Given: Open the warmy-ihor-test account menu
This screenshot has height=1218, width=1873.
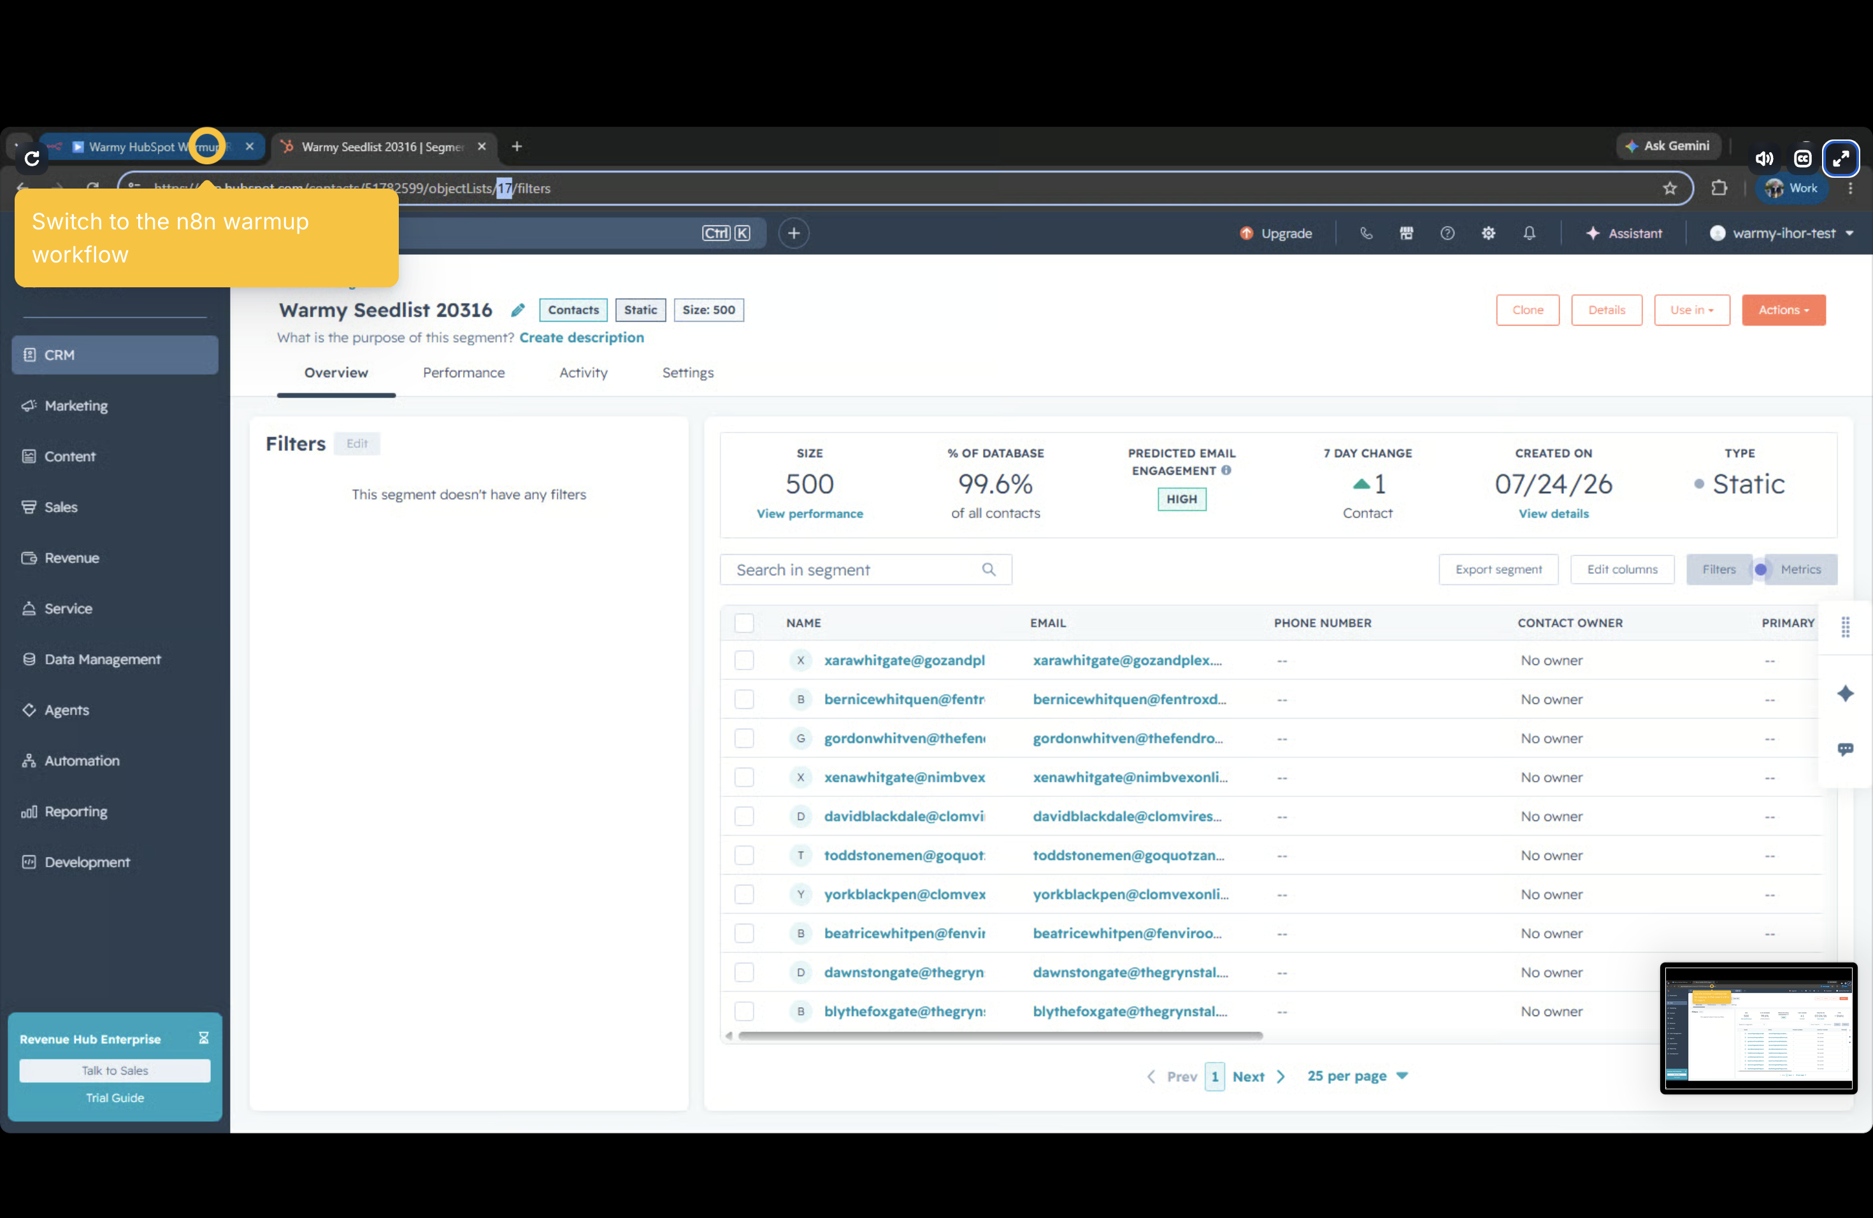Looking at the screenshot, I should [1782, 233].
